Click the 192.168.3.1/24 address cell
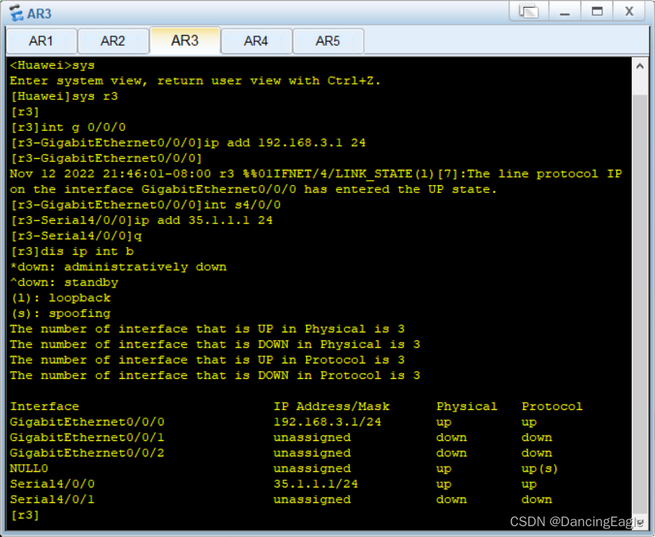The width and height of the screenshot is (655, 537). click(x=327, y=422)
